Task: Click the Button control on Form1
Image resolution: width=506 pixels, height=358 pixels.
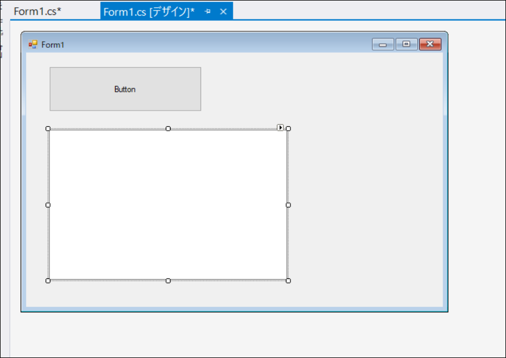Action: (x=125, y=89)
